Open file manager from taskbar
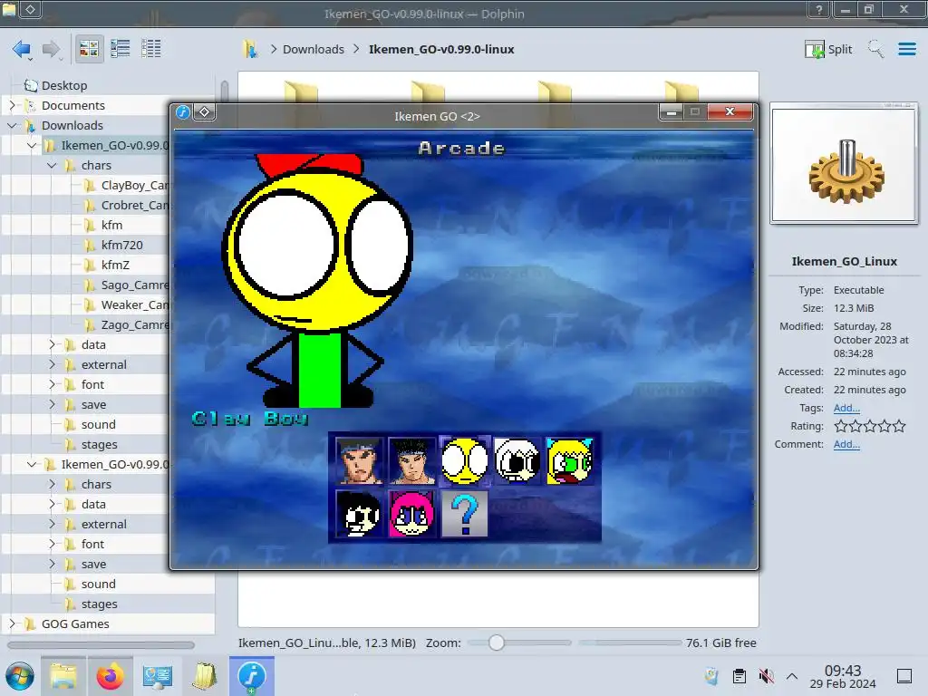 [63, 676]
